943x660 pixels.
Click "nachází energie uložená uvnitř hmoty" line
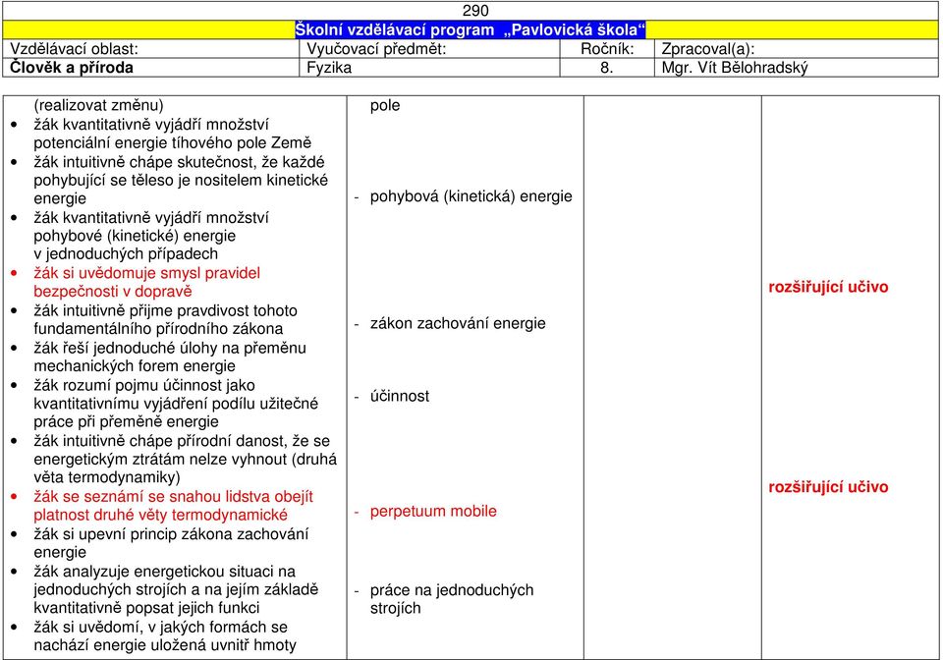pos(165,645)
